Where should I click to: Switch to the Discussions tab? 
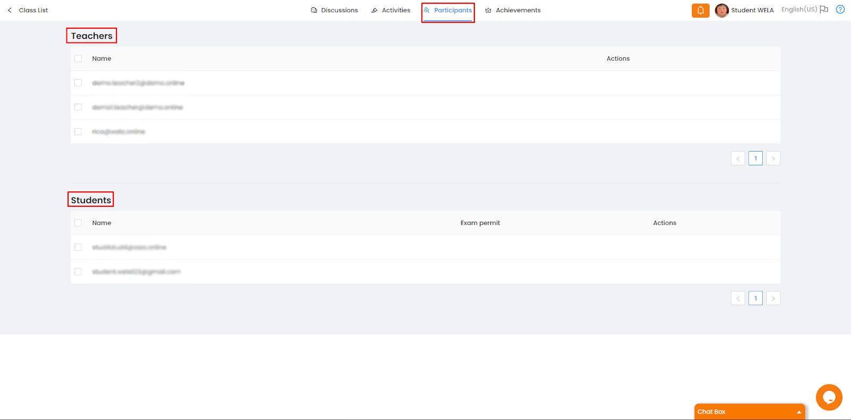coord(335,10)
